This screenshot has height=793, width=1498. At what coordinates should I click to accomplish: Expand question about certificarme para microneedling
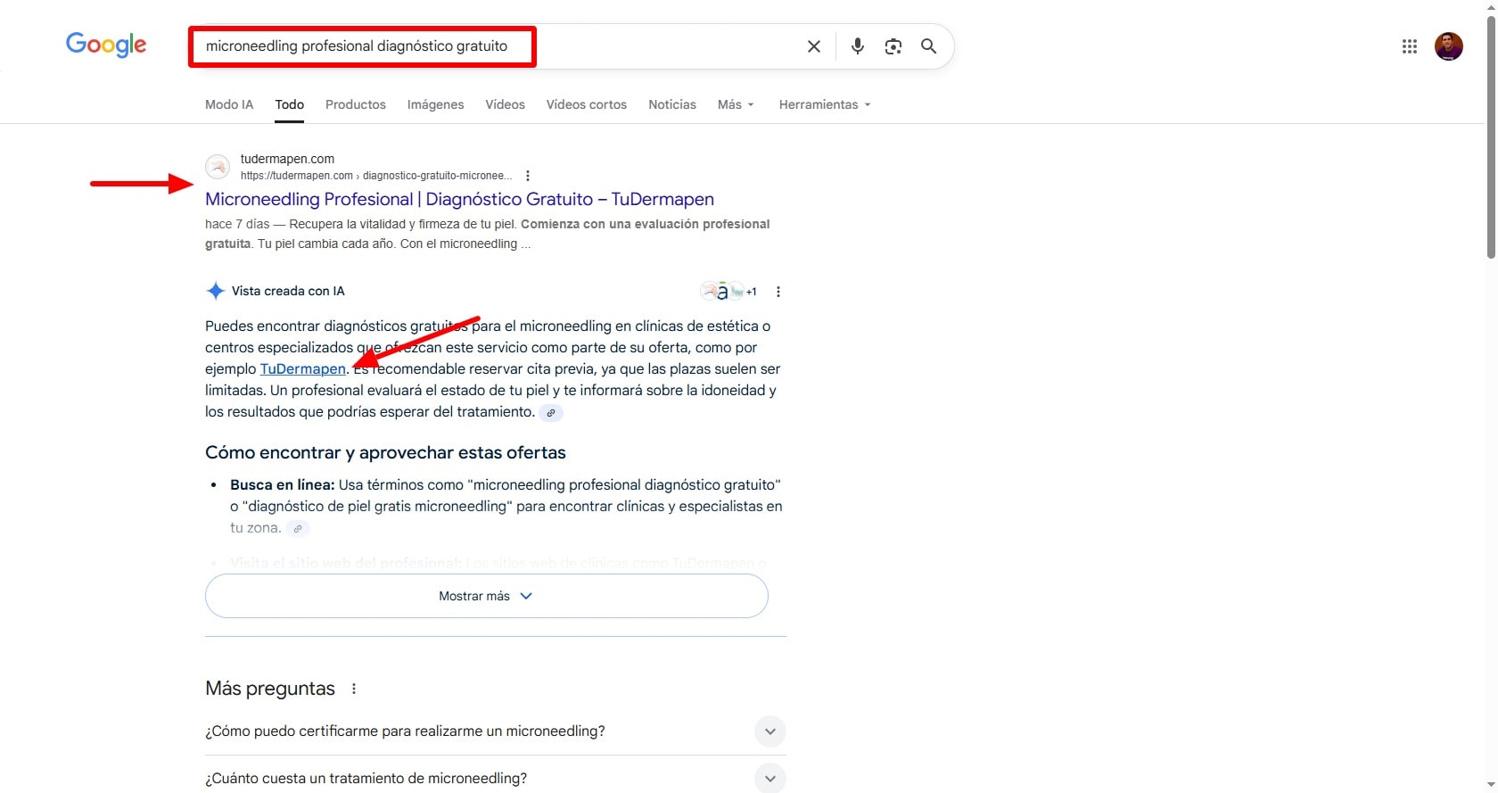770,731
